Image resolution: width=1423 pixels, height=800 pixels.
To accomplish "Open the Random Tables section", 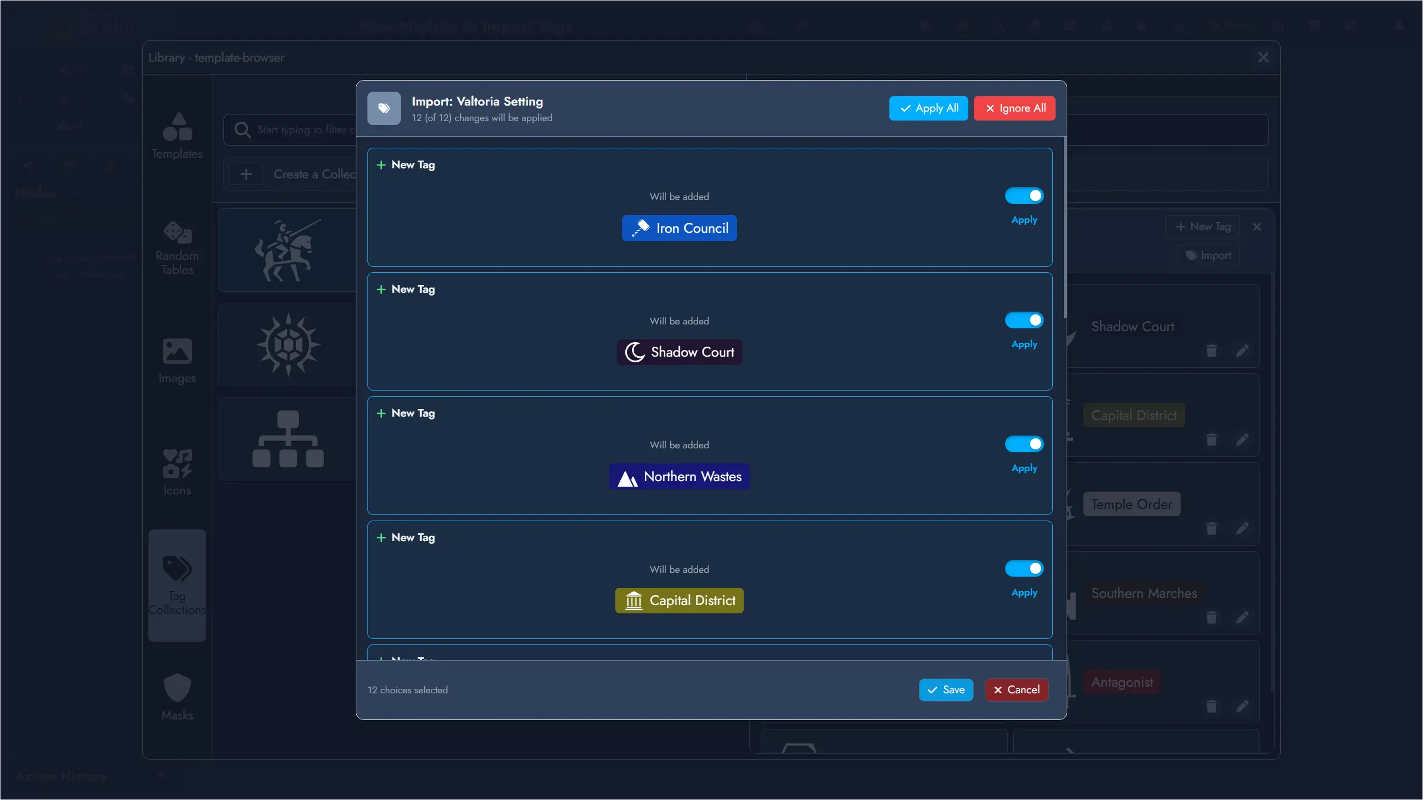I will [x=177, y=247].
